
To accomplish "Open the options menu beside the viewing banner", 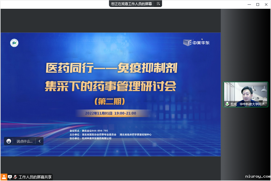I will 158,4.
